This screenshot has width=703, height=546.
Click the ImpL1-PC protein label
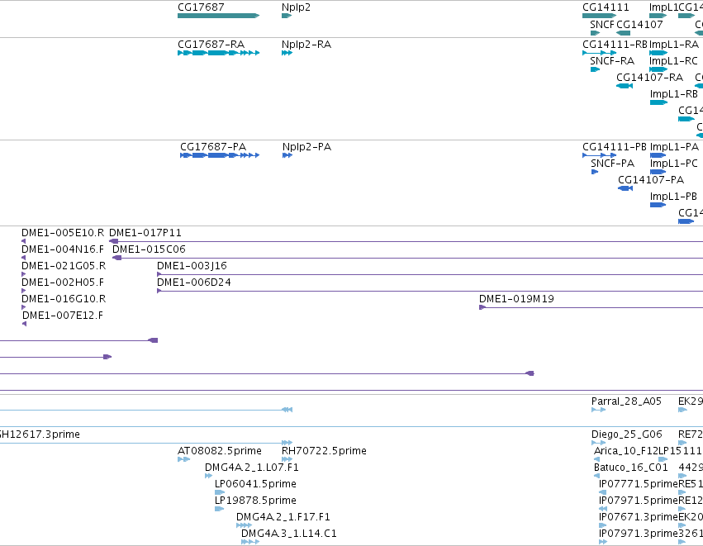[x=674, y=164]
